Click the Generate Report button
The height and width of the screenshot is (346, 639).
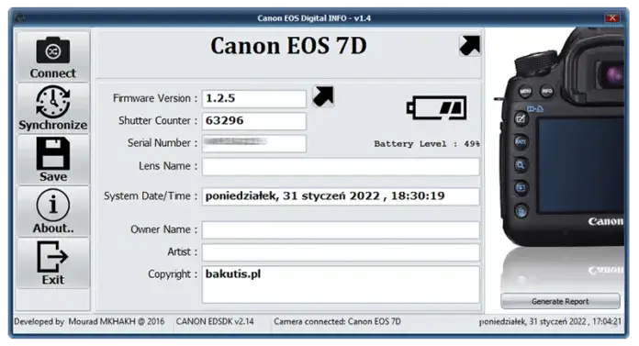click(x=560, y=301)
